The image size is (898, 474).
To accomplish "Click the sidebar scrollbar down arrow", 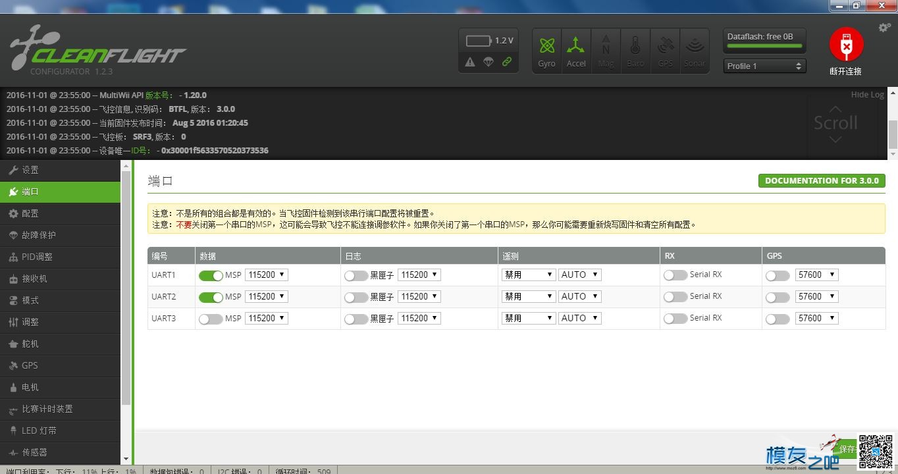I will pos(126,459).
